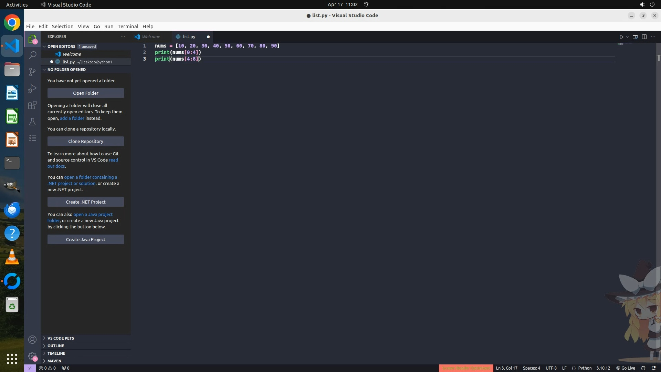
Task: Click the Clone Repository button
Action: (x=86, y=141)
